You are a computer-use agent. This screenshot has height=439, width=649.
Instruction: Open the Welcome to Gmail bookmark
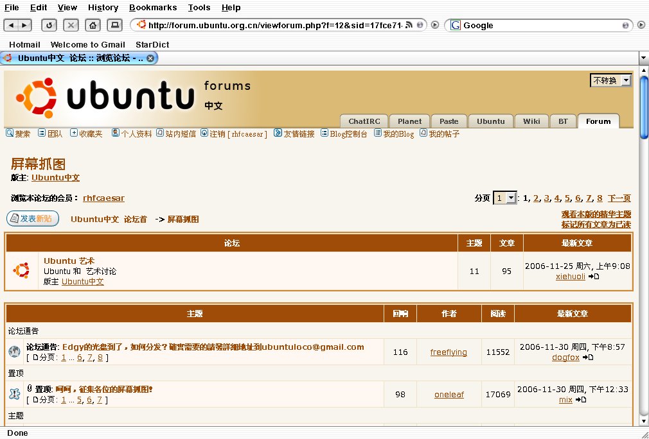click(88, 45)
